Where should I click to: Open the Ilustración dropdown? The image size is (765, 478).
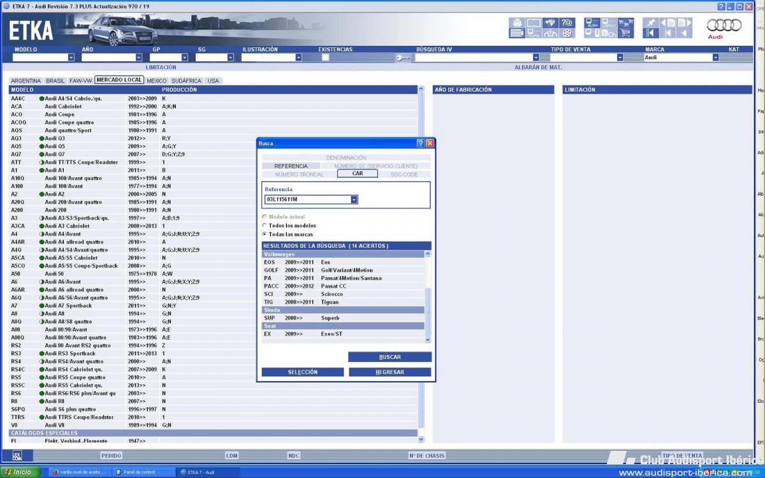298,57
